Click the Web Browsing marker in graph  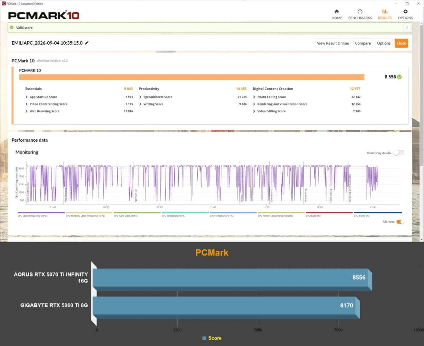point(65,195)
